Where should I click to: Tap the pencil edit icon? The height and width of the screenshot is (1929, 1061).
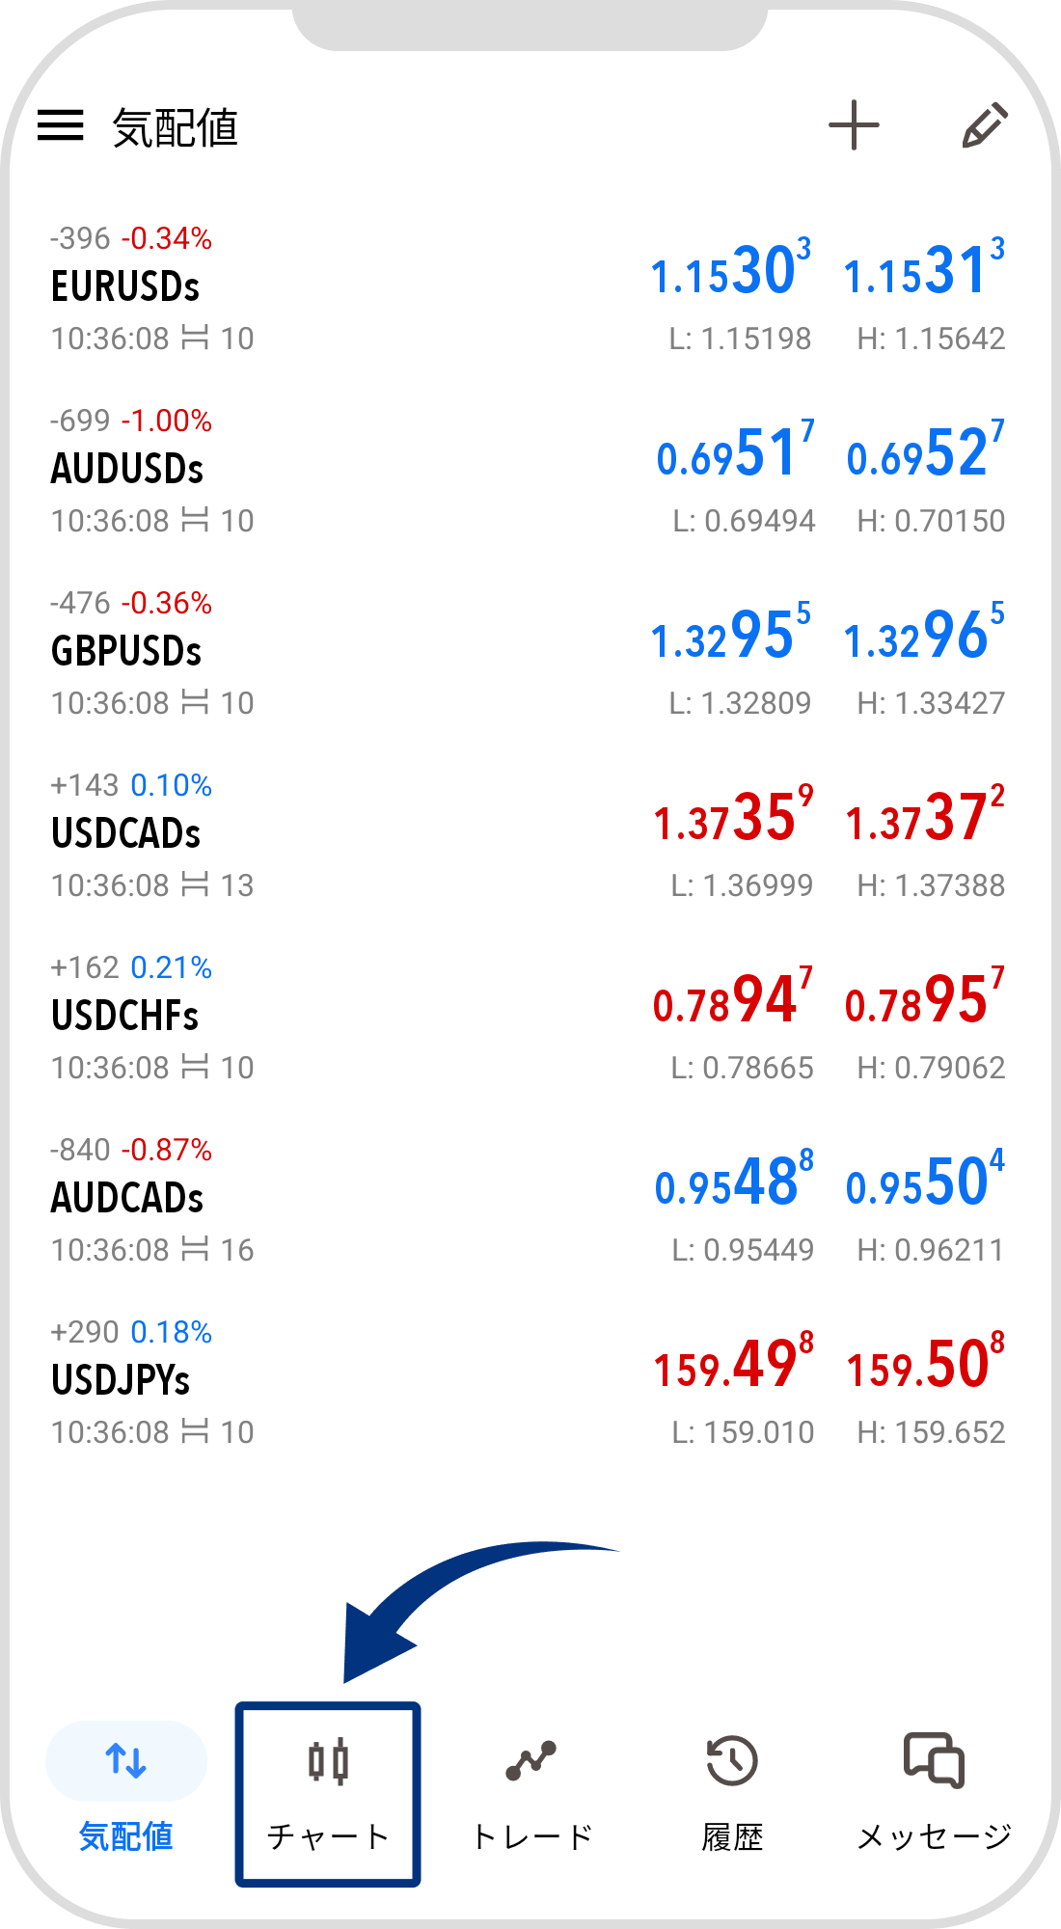[984, 125]
